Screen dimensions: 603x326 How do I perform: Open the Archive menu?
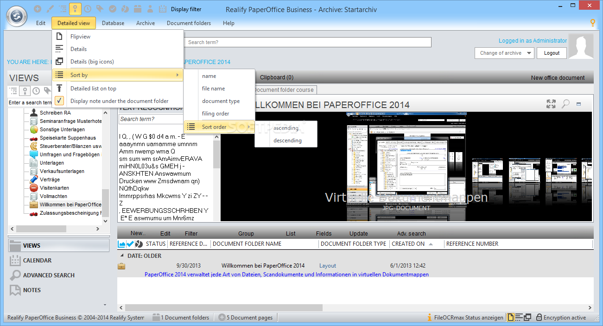tap(146, 23)
